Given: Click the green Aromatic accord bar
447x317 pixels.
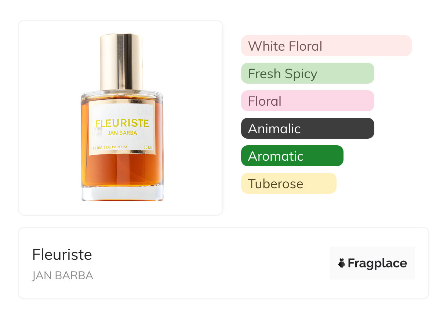Looking at the screenshot, I should (x=292, y=156).
